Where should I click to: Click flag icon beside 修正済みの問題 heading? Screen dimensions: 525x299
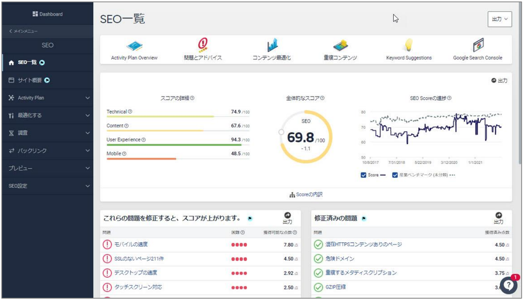[x=364, y=218]
